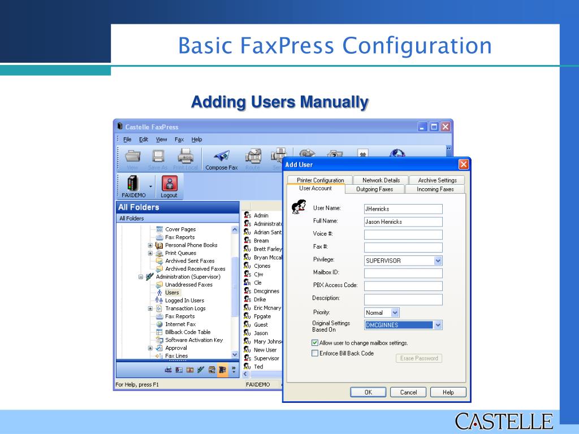The height and width of the screenshot is (434, 579).
Task: Select the User Account tab
Action: point(316,188)
